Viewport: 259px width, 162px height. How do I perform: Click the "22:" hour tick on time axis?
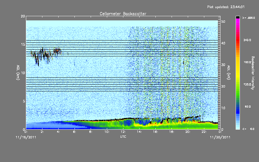(x=204, y=132)
